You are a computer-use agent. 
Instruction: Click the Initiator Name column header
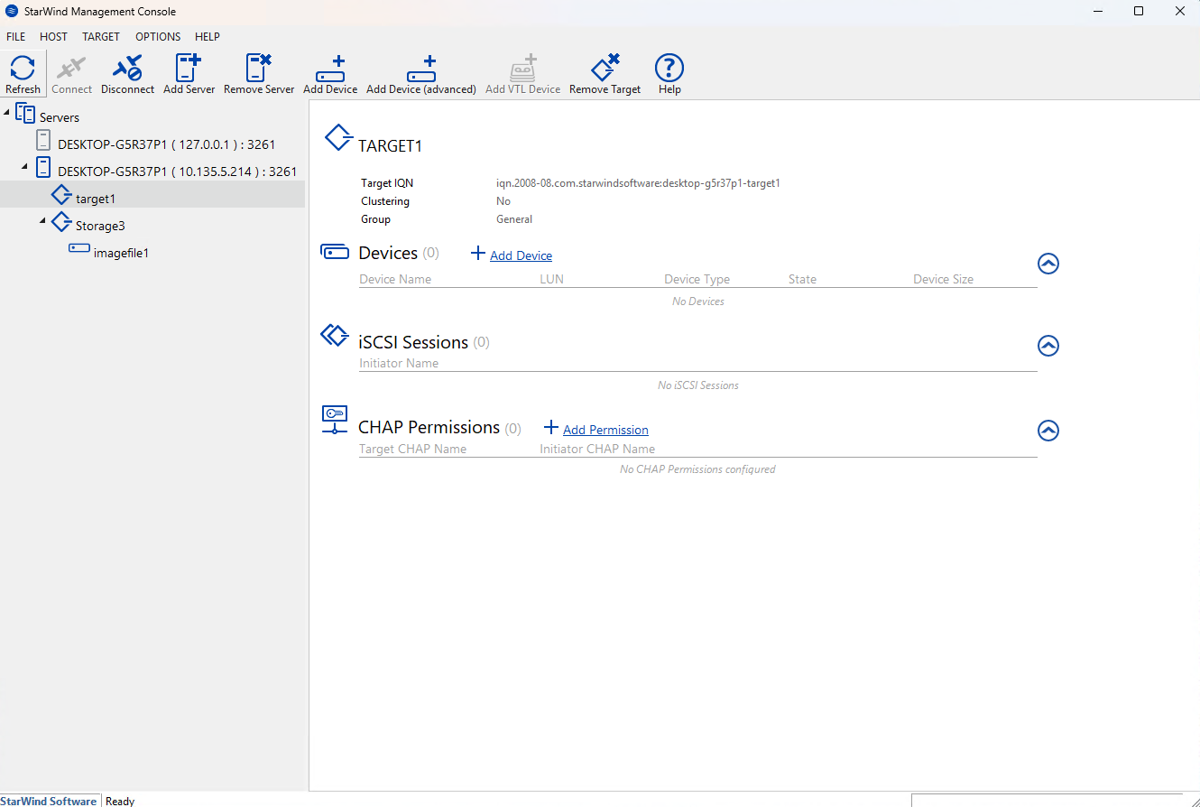tap(399, 363)
